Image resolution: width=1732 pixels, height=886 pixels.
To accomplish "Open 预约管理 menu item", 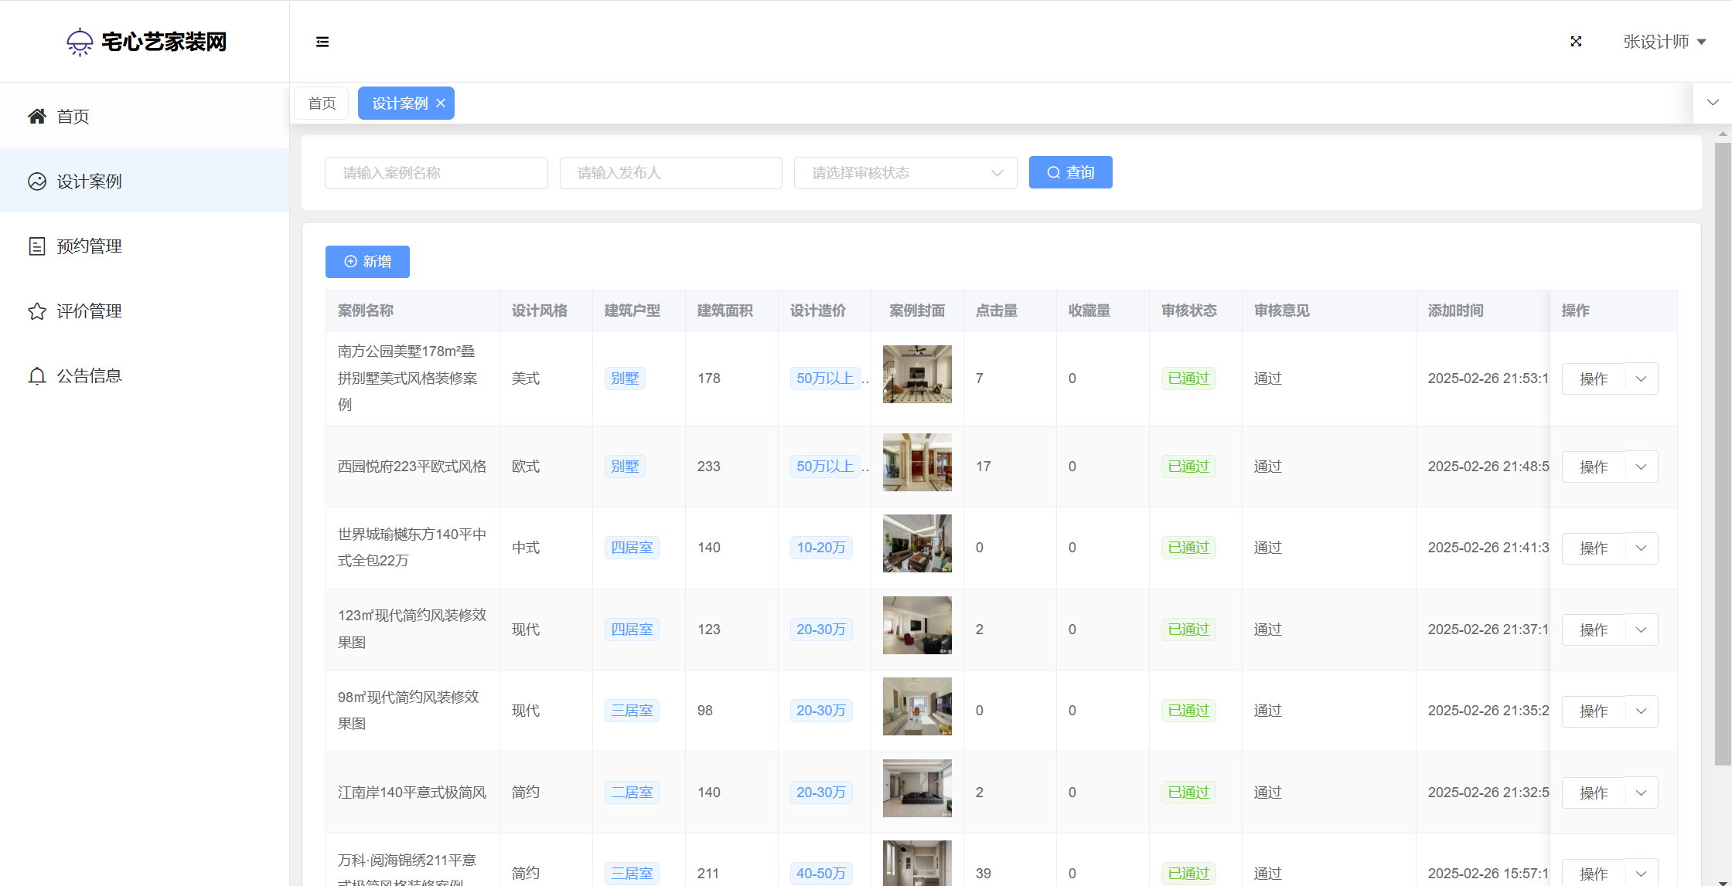I will tap(89, 246).
